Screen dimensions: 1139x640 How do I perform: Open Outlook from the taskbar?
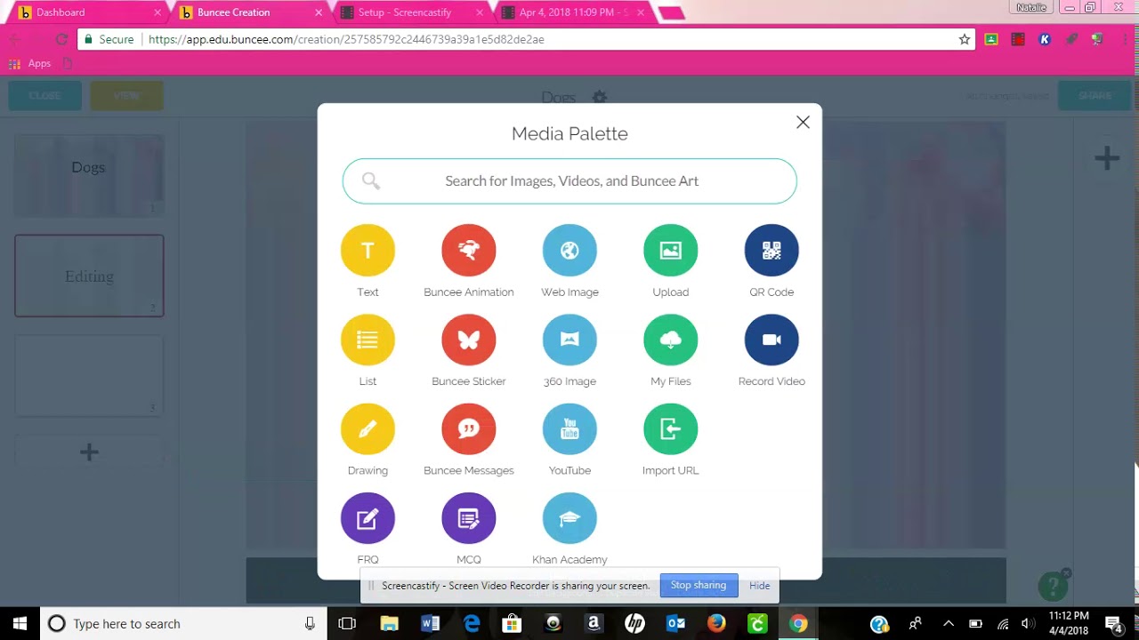pyautogui.click(x=675, y=623)
